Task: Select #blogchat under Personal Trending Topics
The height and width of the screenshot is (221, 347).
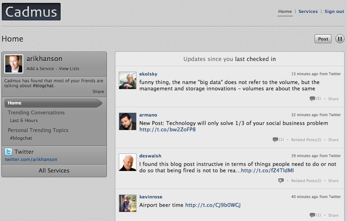Action: point(21,138)
